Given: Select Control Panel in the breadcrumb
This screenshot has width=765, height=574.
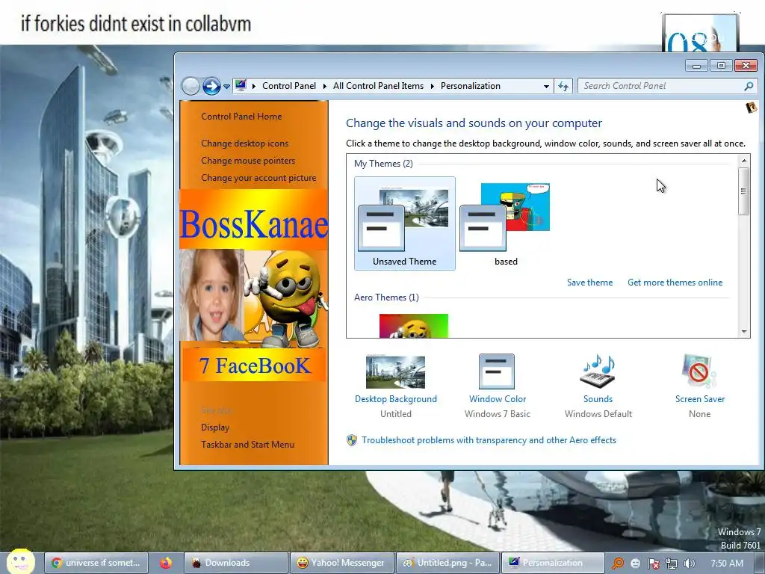Looking at the screenshot, I should pyautogui.click(x=289, y=86).
